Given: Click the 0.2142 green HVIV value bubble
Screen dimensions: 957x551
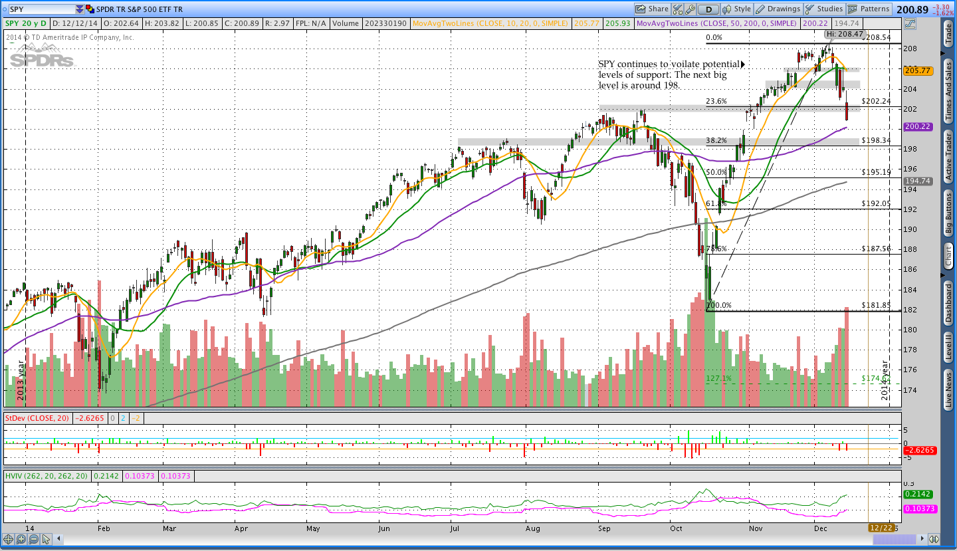Looking at the screenshot, I should coord(918,494).
